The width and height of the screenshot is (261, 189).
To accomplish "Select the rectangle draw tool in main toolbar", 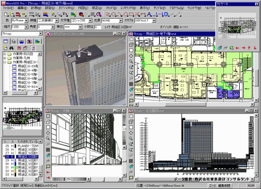I will tap(131, 14).
